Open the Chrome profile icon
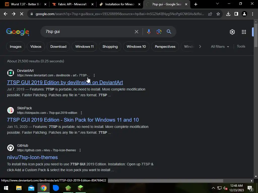This screenshot has height=193, width=258. [244, 14]
